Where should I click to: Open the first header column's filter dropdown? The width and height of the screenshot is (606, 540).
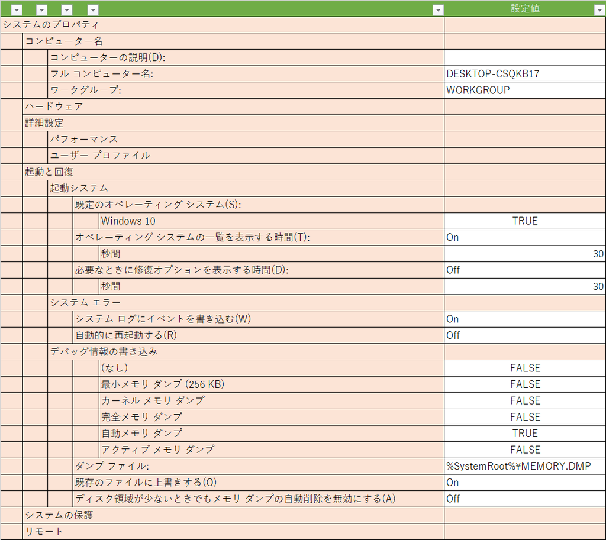coord(17,10)
